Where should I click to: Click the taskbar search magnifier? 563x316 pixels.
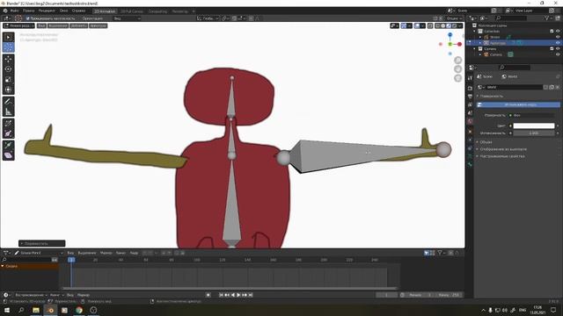(21, 310)
